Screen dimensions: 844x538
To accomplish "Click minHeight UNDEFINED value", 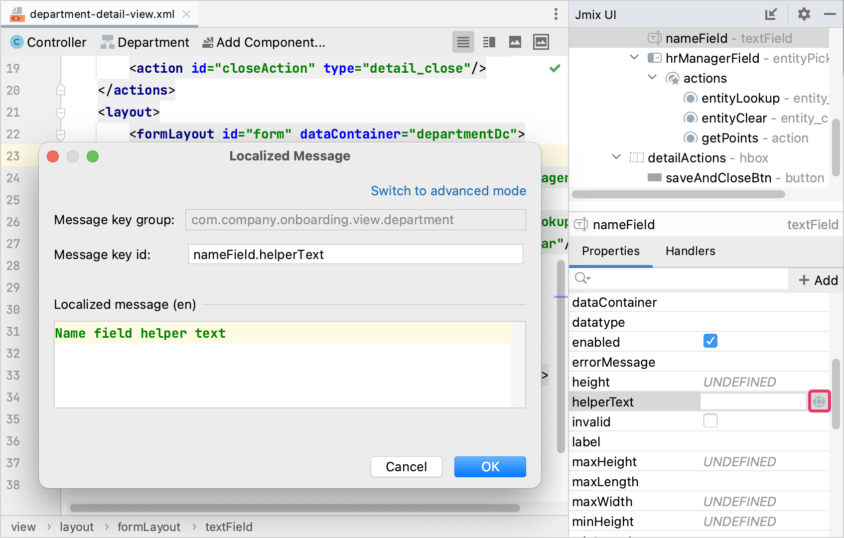I will pyautogui.click(x=740, y=522).
